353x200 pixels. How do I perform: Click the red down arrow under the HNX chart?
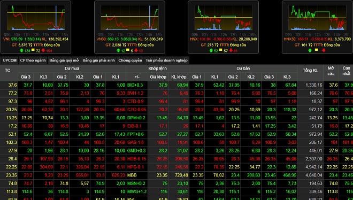(x=231, y=50)
